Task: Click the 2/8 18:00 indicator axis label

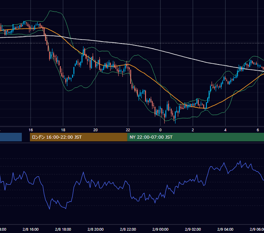Action: point(63,229)
